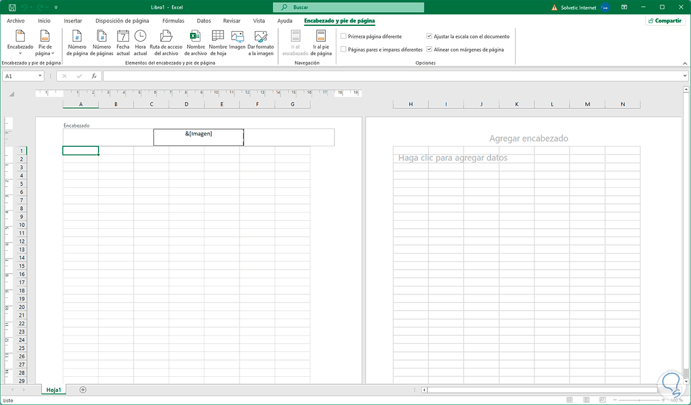Image resolution: width=691 pixels, height=405 pixels.
Task: Click the horizontal scrollbar left arrow
Action: [x=425, y=390]
